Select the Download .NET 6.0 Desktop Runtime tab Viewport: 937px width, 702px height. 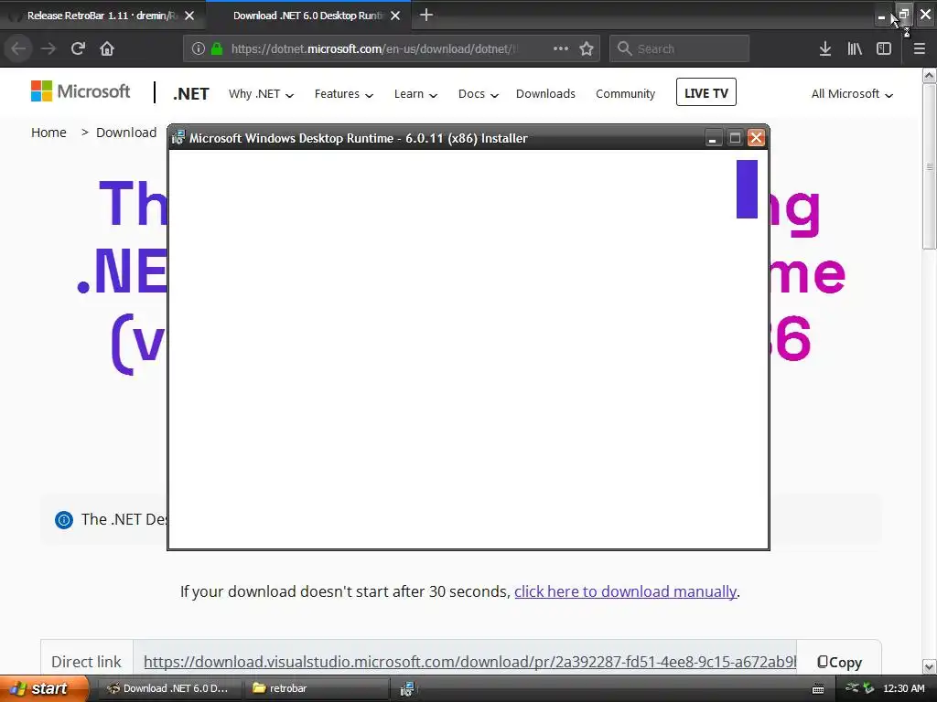tap(307, 16)
